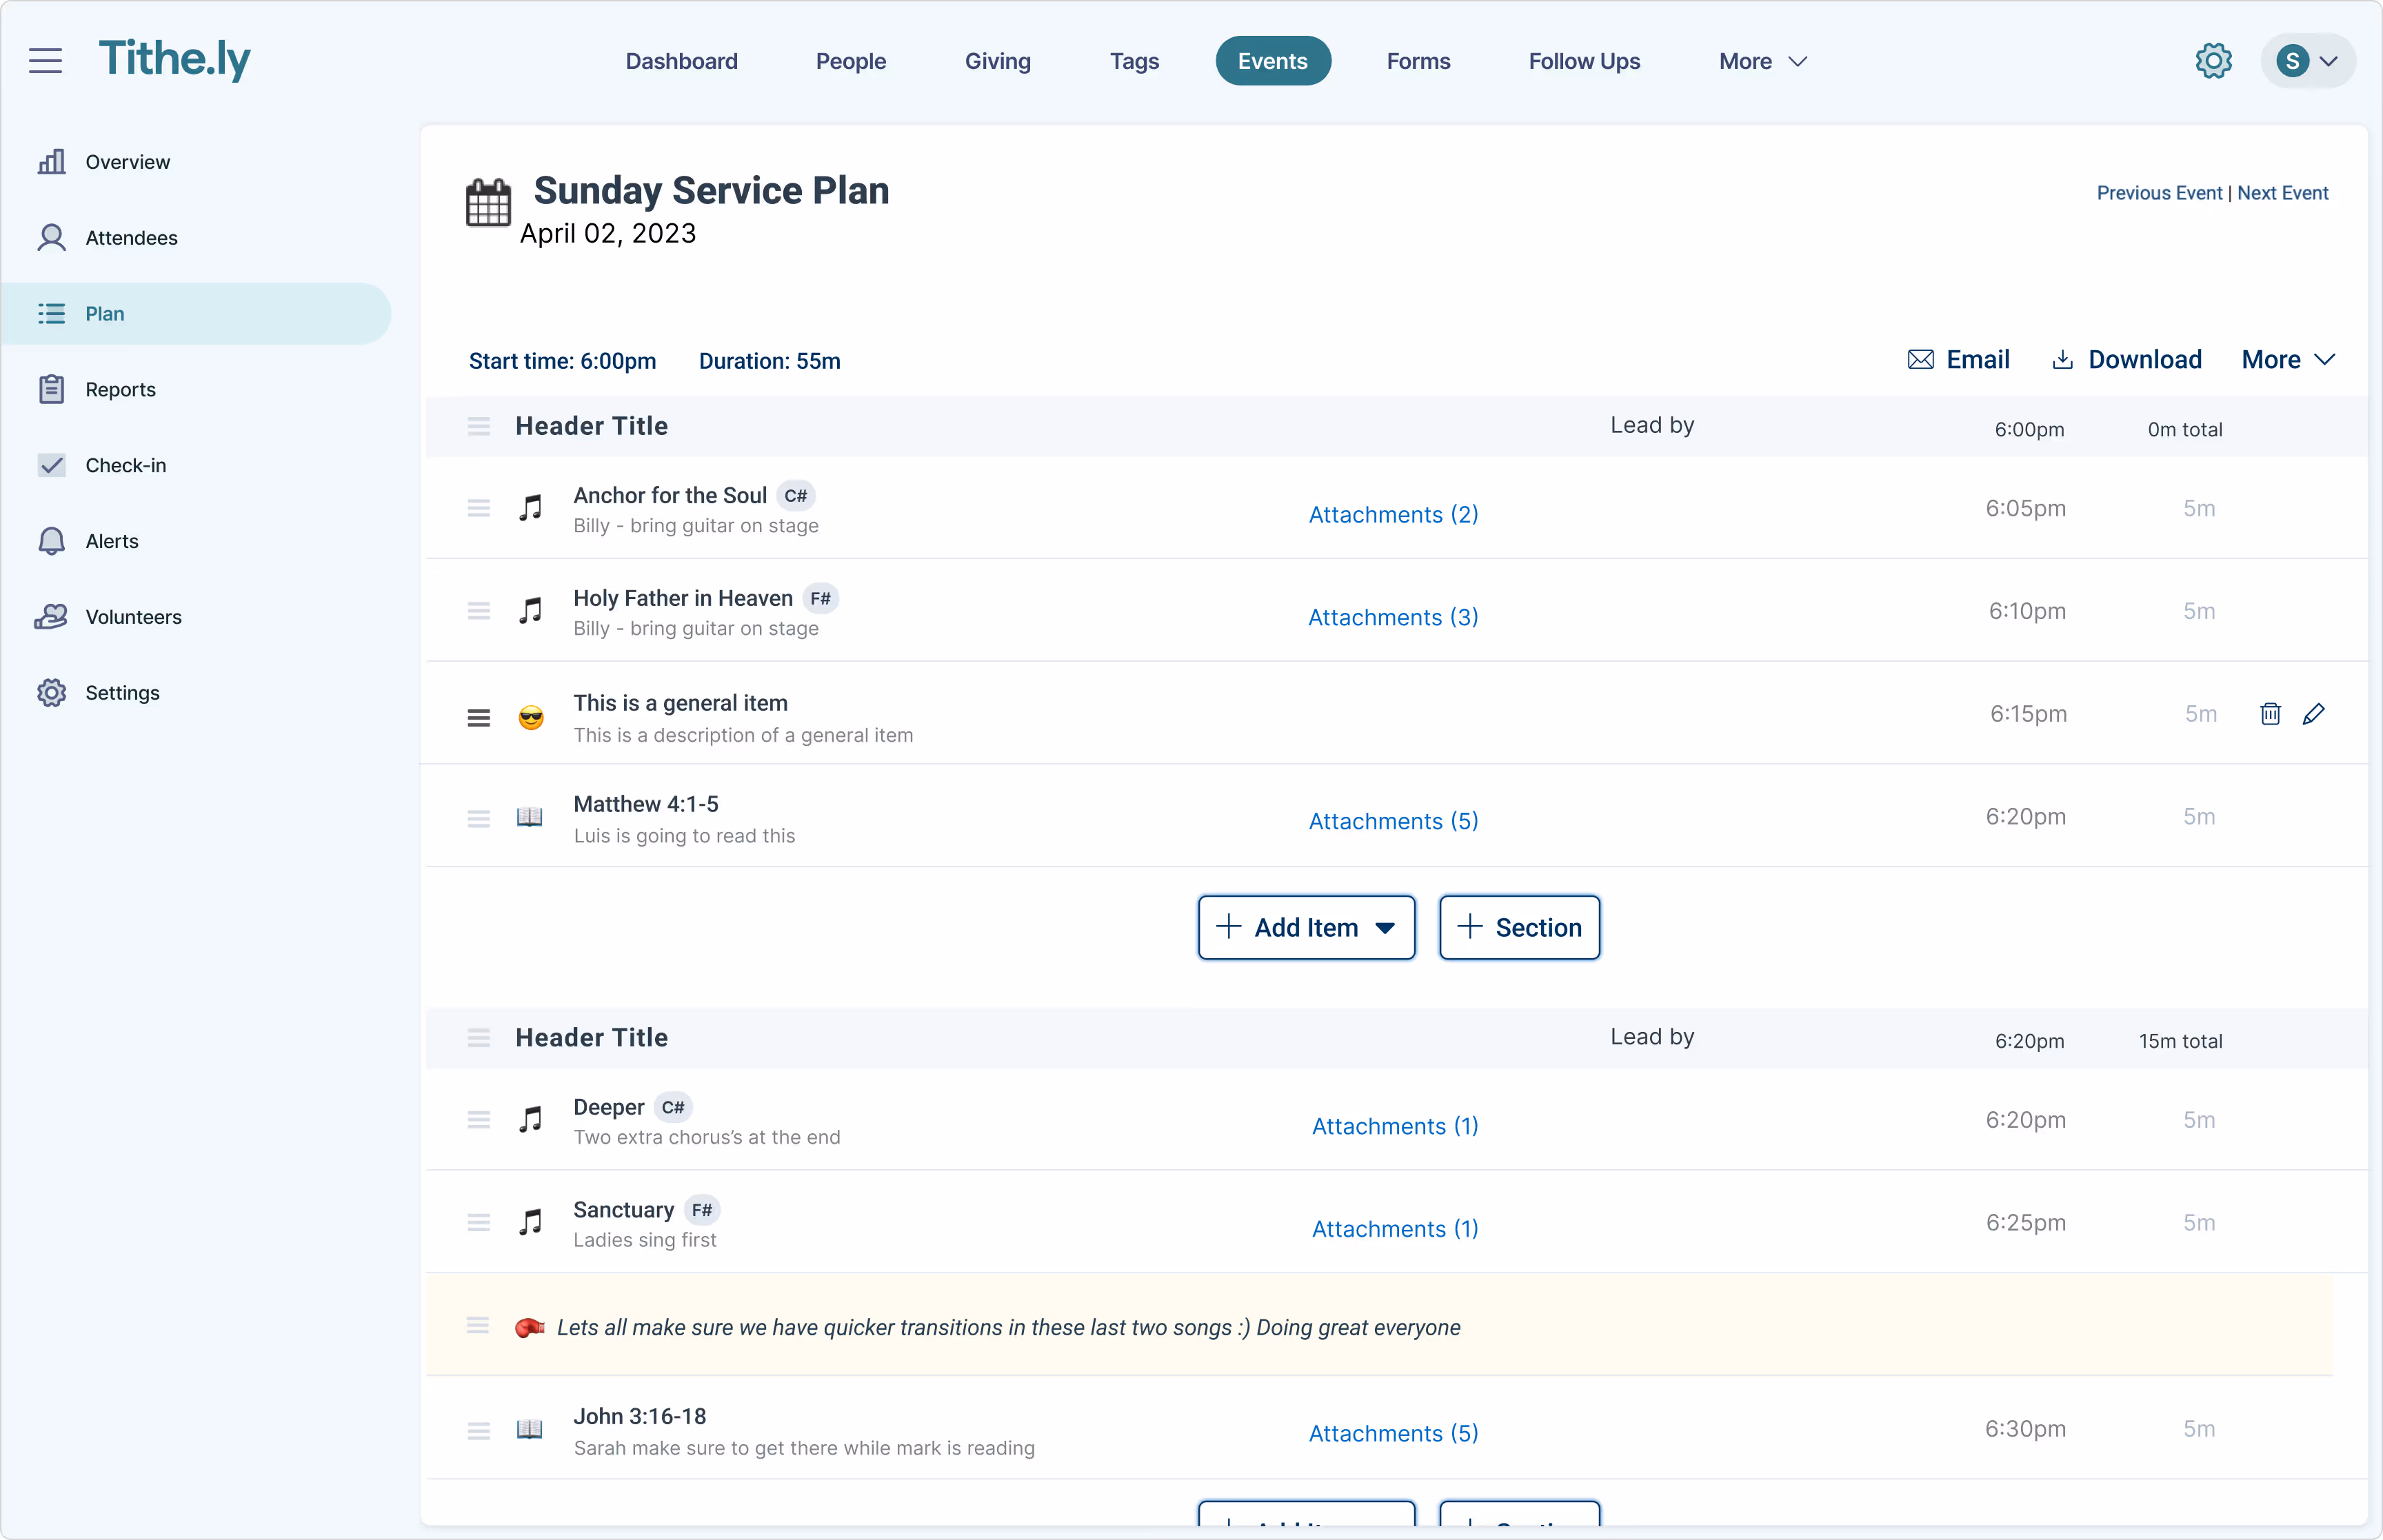Open the Add Item dropdown arrow
The height and width of the screenshot is (1540, 2383).
coord(1387,928)
